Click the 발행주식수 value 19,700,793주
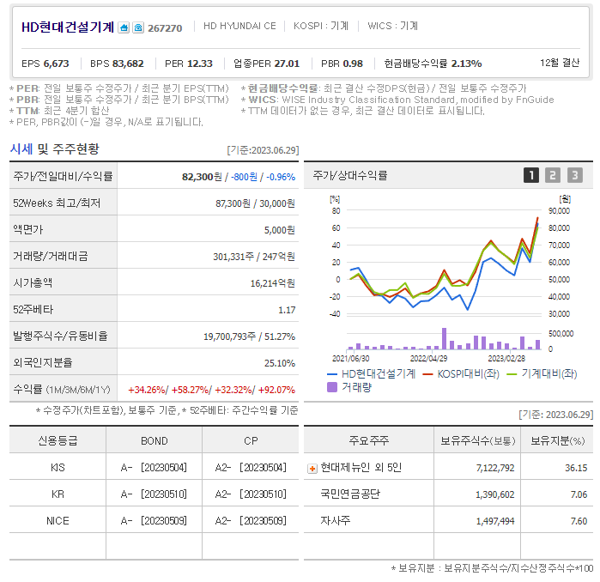 pos(229,336)
